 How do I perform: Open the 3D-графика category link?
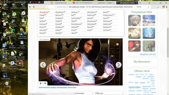tap(43, 12)
